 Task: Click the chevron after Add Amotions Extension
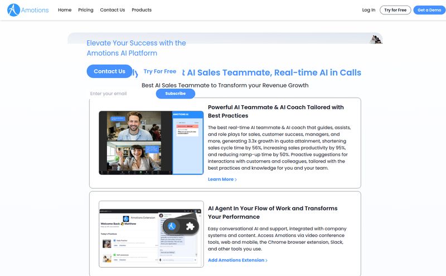click(x=266, y=260)
